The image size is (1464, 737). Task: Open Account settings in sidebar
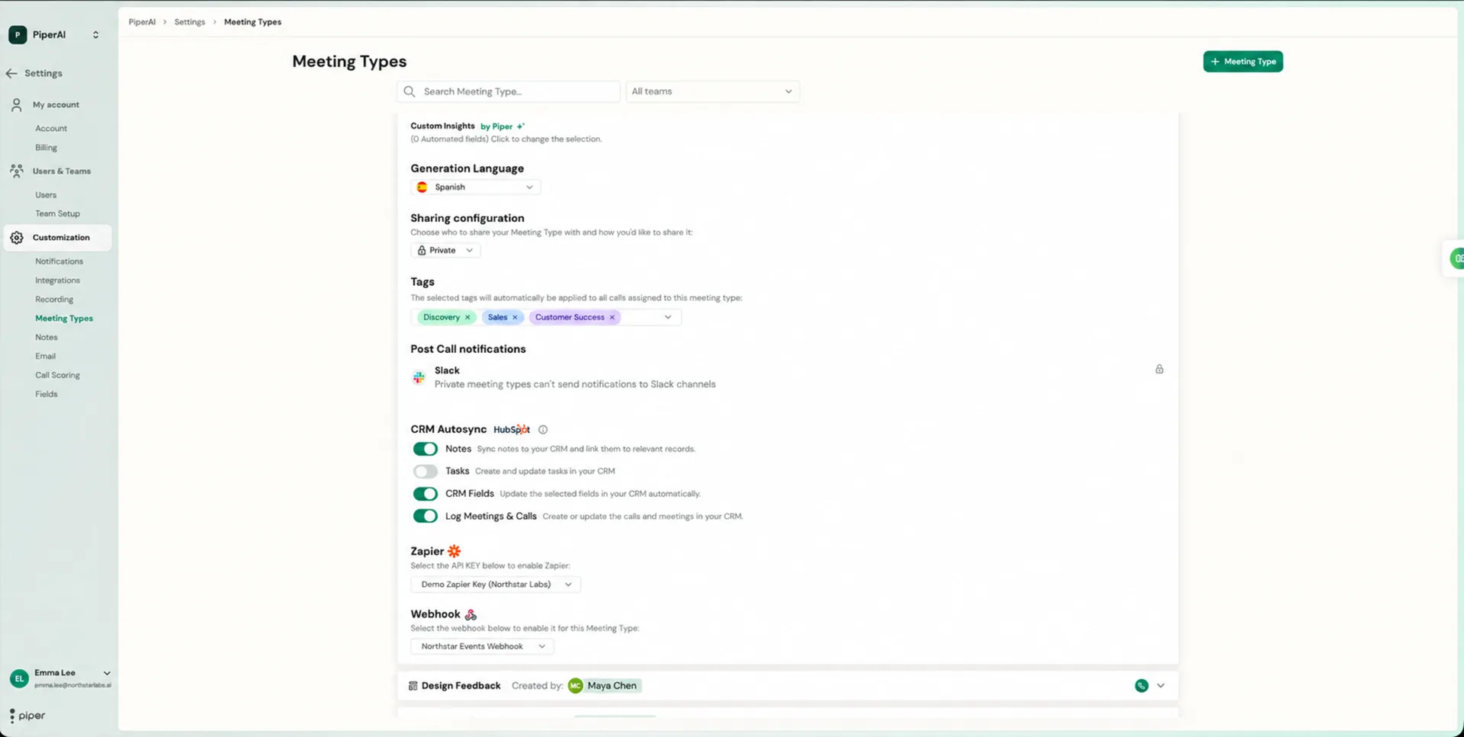coord(51,128)
